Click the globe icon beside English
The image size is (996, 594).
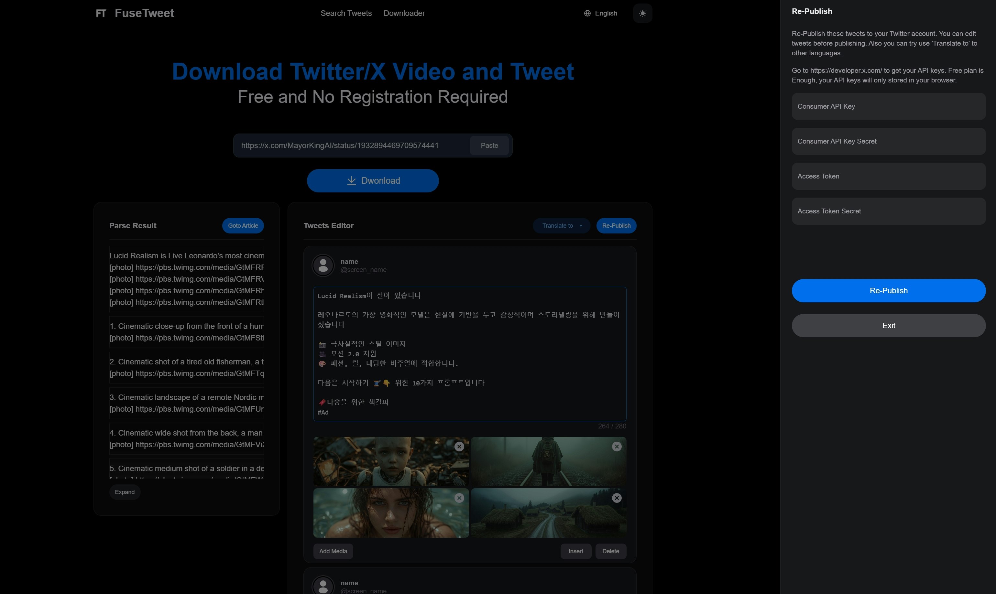[587, 13]
